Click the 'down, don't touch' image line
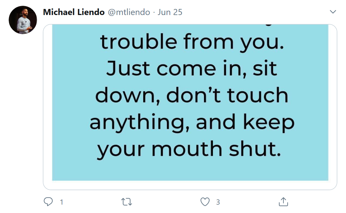Screen dimensions: 346x213 192,95
